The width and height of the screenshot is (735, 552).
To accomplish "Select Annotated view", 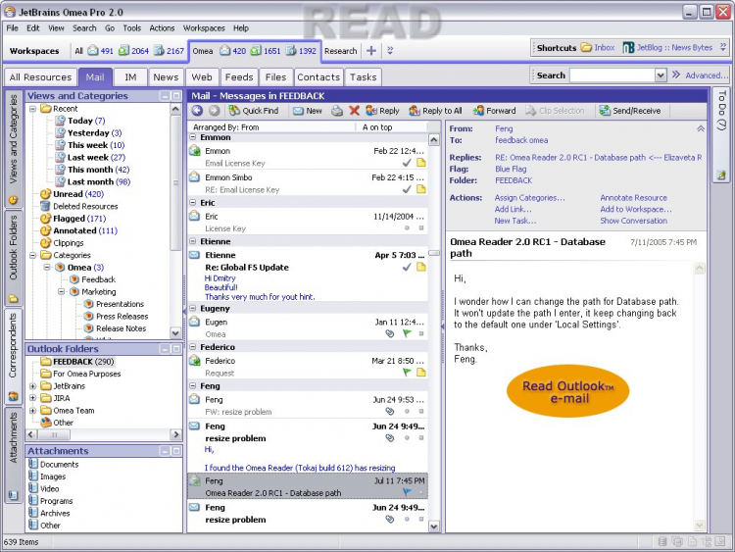I will 78,230.
